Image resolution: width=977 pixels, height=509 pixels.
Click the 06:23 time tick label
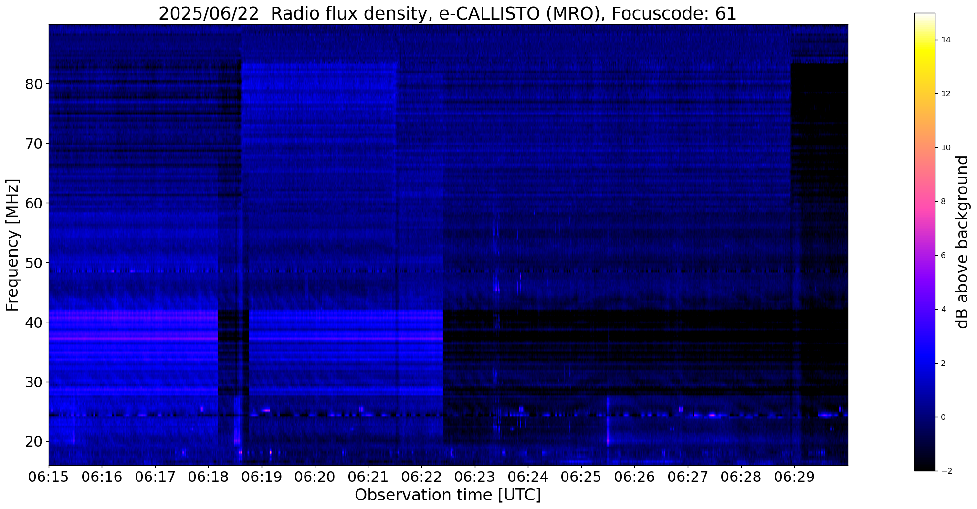474,477
